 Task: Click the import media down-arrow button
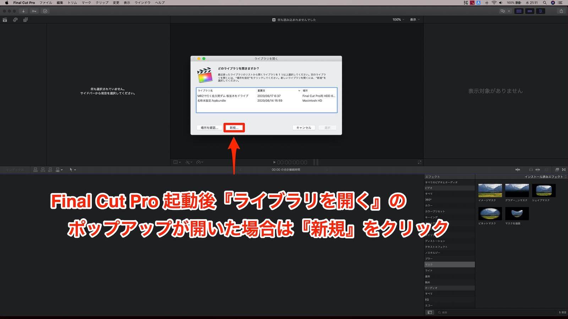pyautogui.click(x=23, y=11)
